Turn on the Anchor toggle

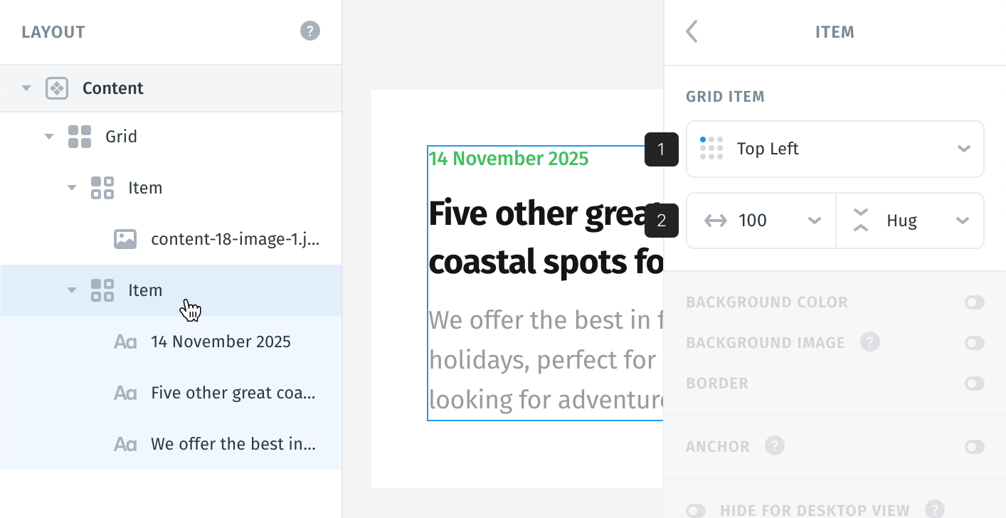(975, 447)
